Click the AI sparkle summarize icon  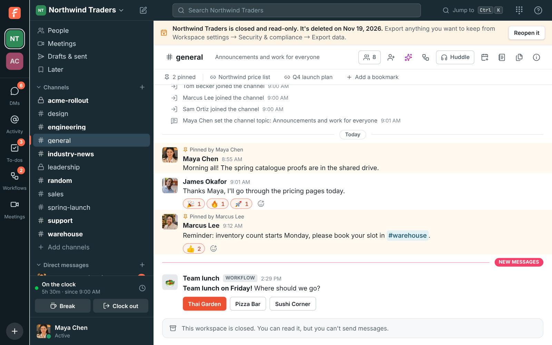click(x=408, y=57)
